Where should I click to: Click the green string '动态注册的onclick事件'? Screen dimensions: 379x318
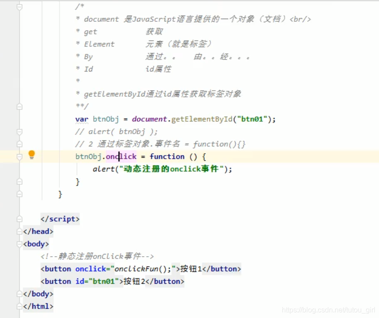(x=171, y=169)
